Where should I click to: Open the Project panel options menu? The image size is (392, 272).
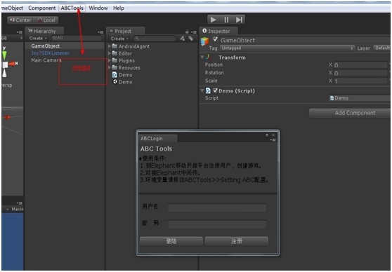coord(194,32)
